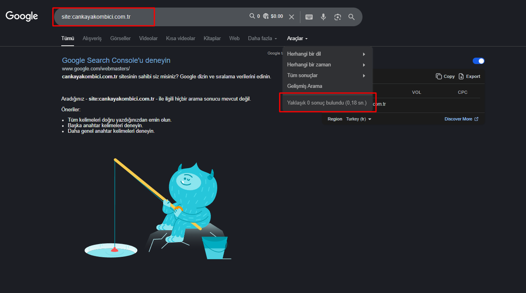Expand the Daha fazla menu
Screen dimensions: 526x293
(x=263, y=39)
